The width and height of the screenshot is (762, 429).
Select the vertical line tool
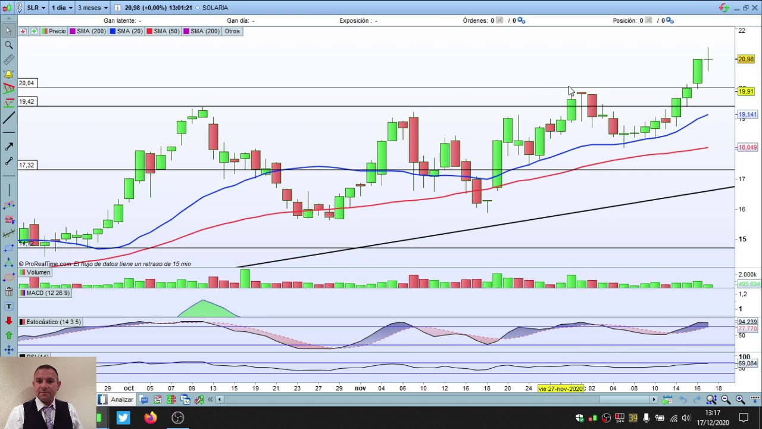coord(8,190)
